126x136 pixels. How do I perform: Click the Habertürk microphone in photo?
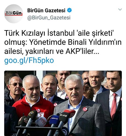41,122
